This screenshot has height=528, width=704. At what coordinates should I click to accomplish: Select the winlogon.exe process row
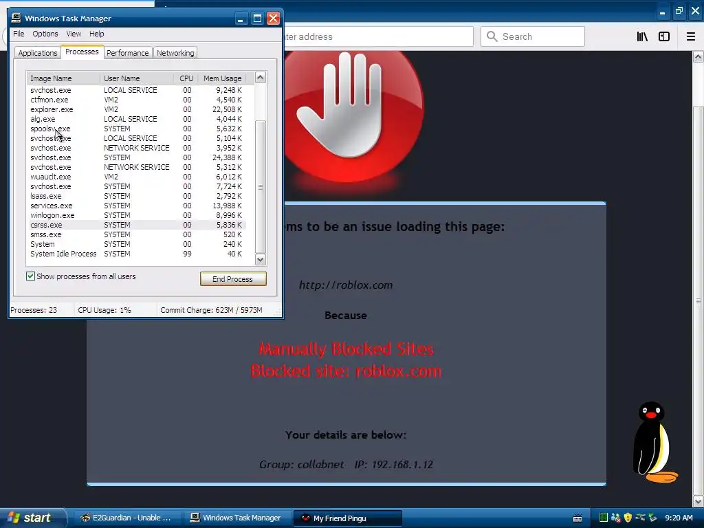137,215
